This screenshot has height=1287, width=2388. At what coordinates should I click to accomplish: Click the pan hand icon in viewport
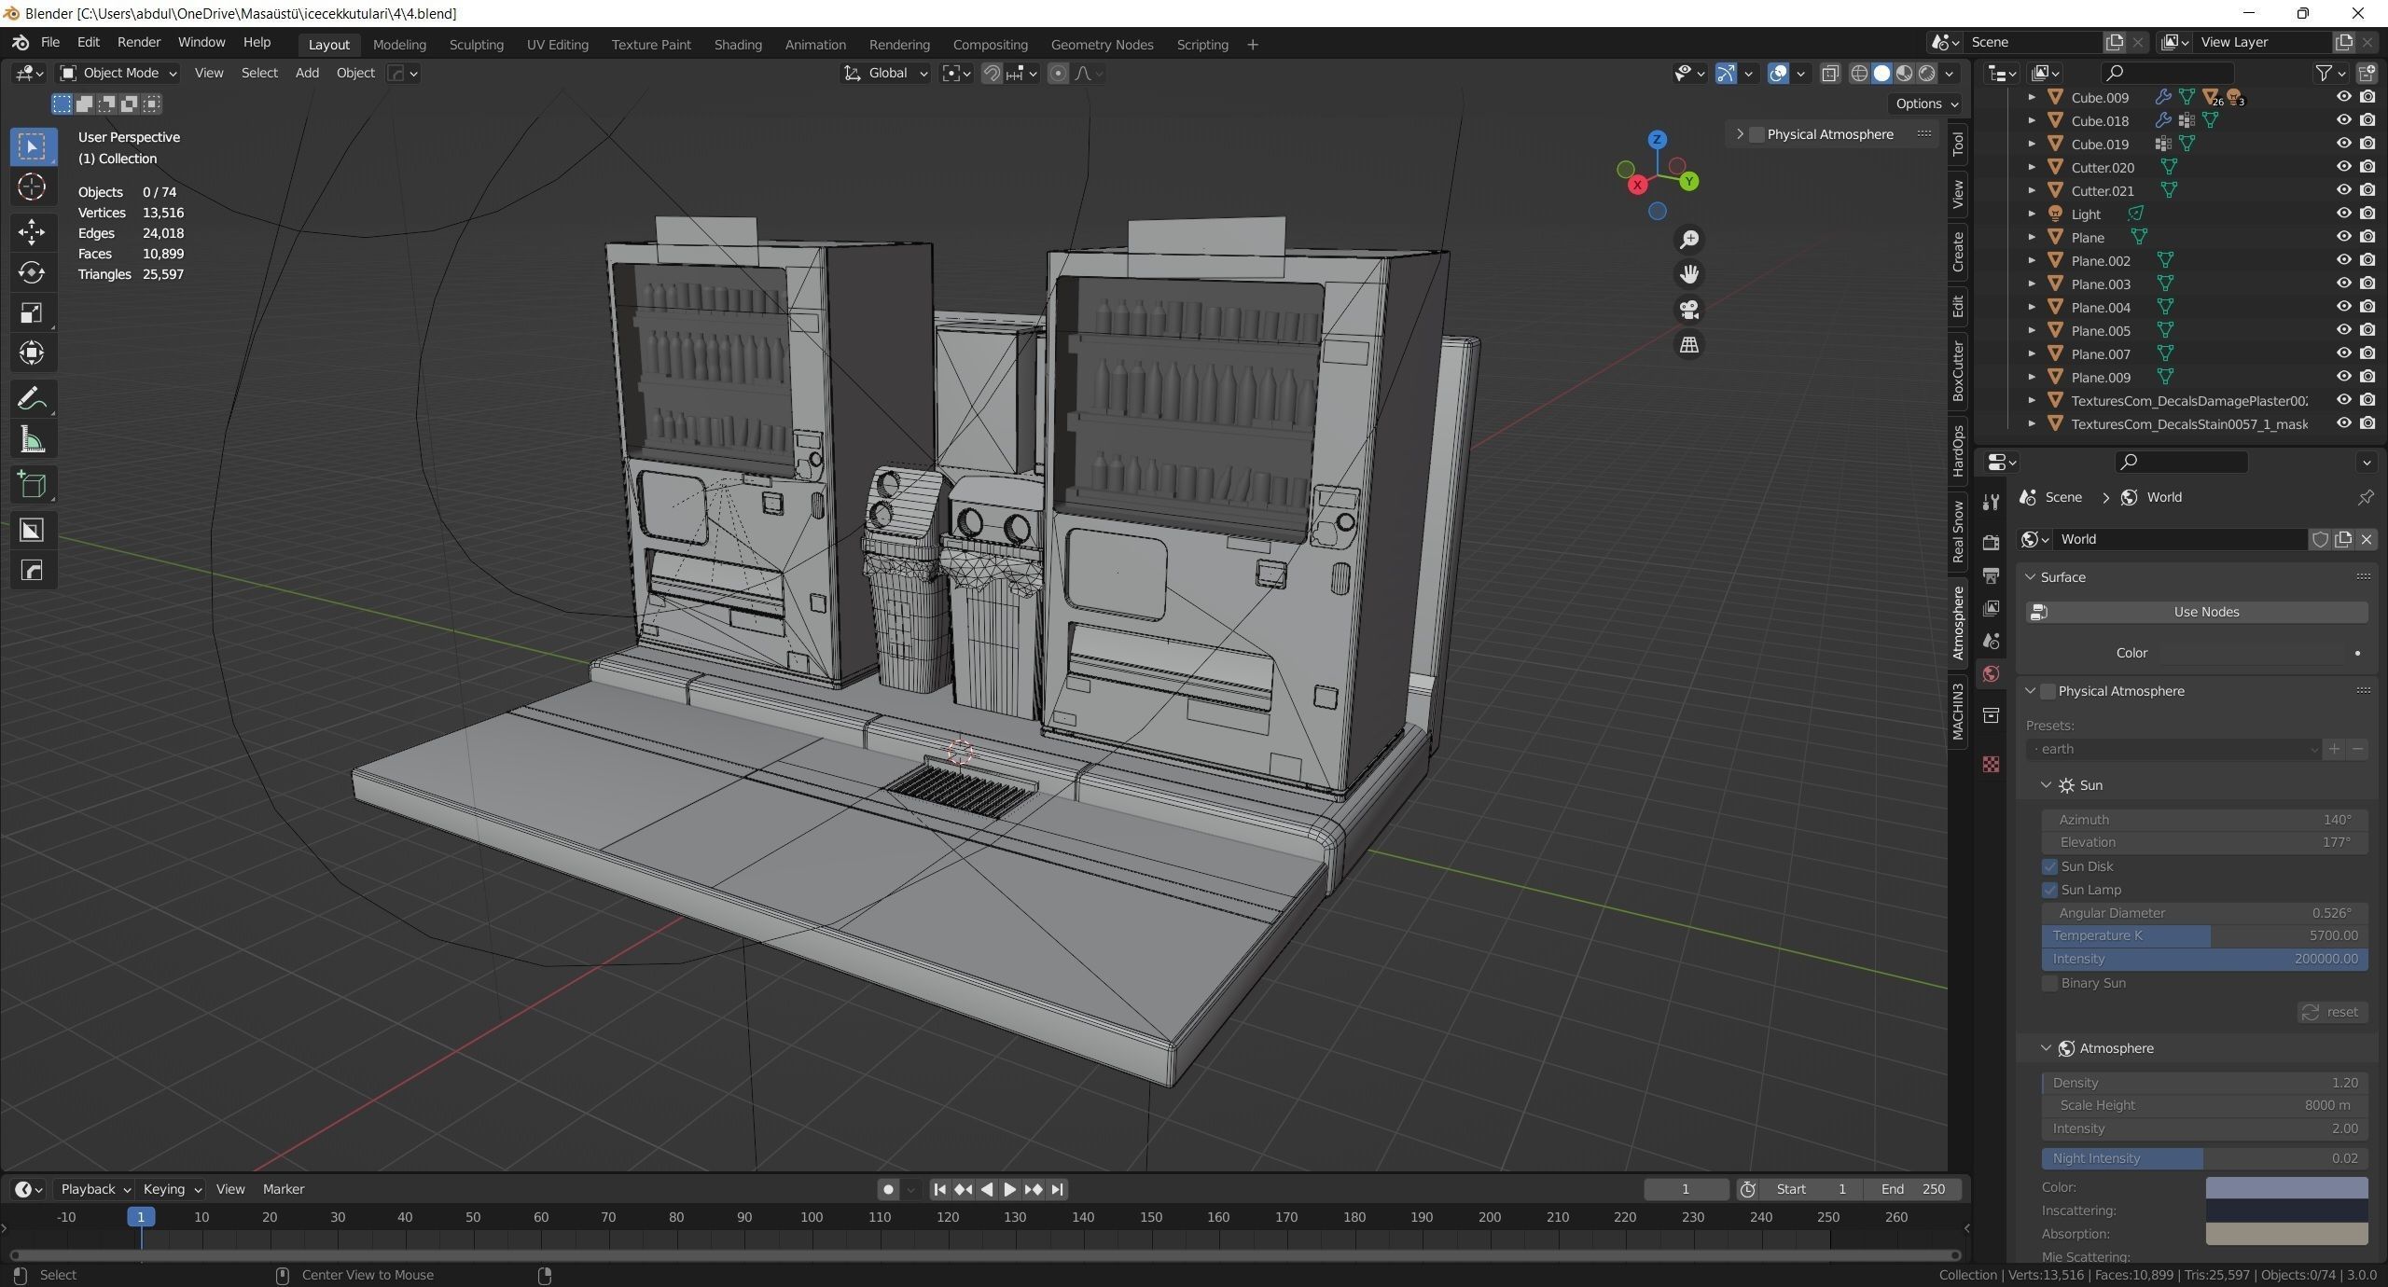click(1689, 274)
